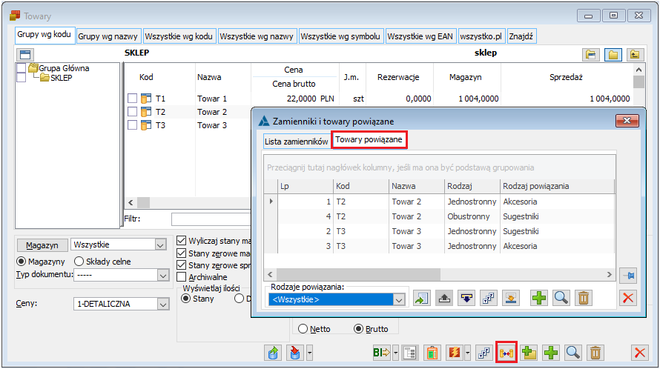
Task: Switch to the Lista zamienników tab
Action: click(296, 141)
